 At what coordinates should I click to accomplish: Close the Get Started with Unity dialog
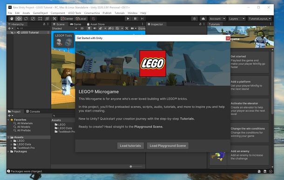[228, 38]
